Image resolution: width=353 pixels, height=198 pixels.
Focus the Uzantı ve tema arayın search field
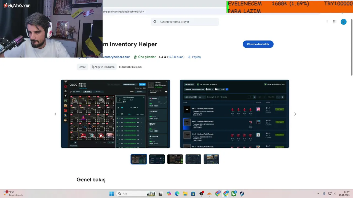[x=185, y=22]
